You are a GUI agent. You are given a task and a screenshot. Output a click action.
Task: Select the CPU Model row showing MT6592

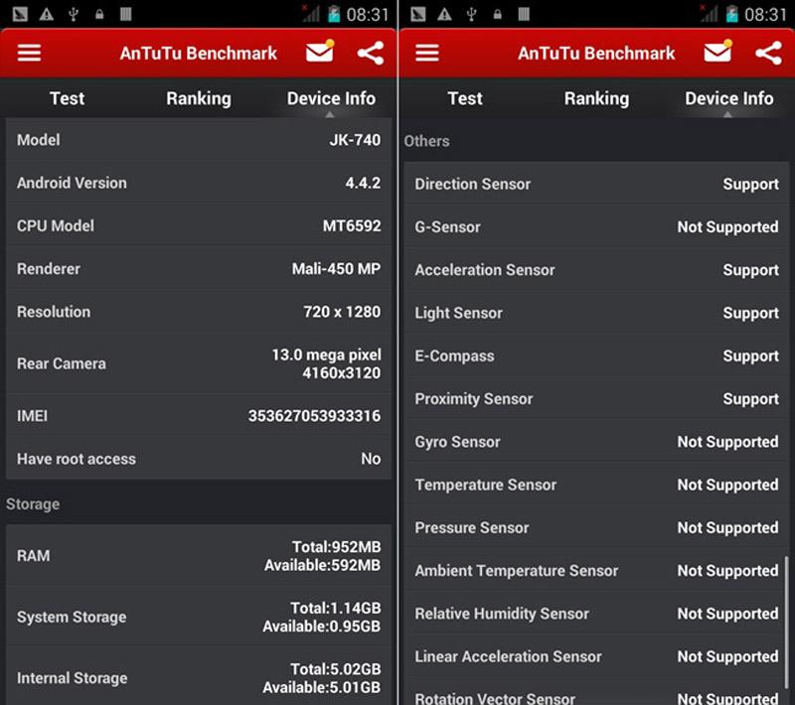198,225
